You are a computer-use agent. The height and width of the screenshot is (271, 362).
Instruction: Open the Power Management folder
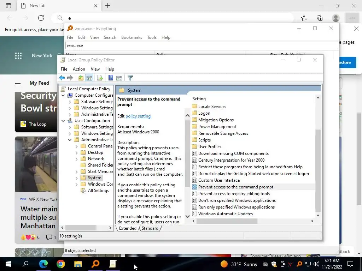[217, 127]
